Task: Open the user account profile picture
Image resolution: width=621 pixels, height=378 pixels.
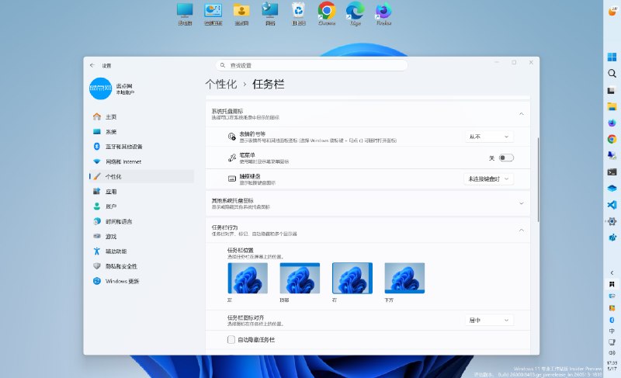Action: coord(101,88)
